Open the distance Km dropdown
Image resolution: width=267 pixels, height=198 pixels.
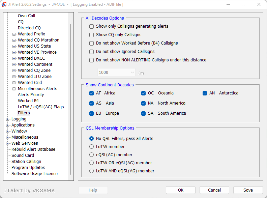tap(116, 73)
